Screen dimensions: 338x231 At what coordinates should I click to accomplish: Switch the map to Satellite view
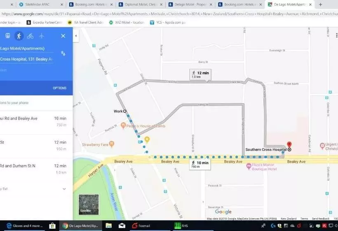[89, 205]
